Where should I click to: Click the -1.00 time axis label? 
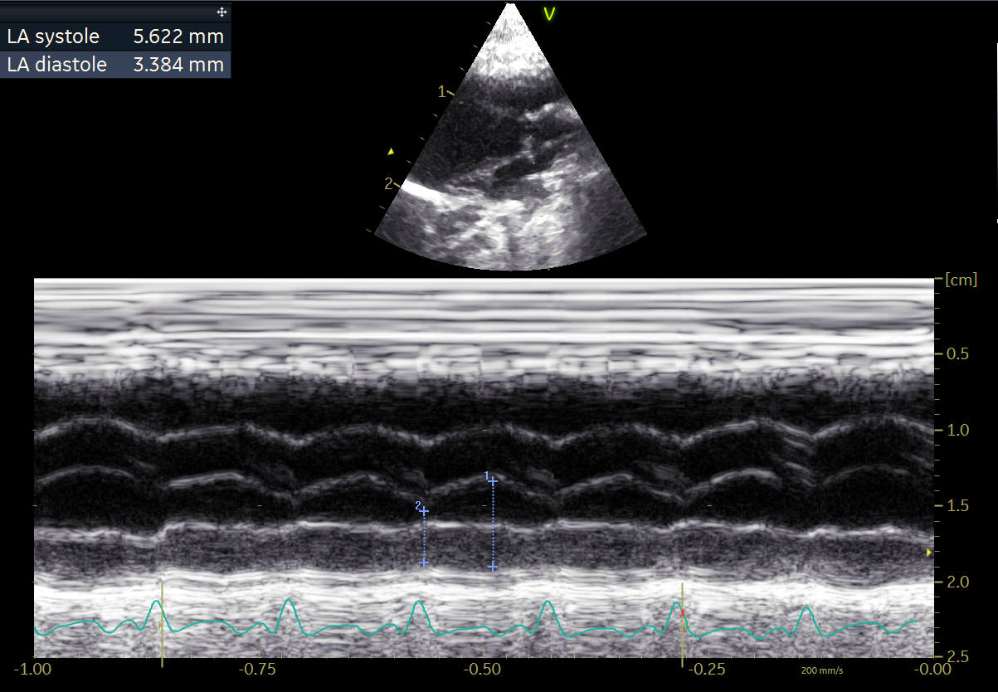[x=34, y=669]
